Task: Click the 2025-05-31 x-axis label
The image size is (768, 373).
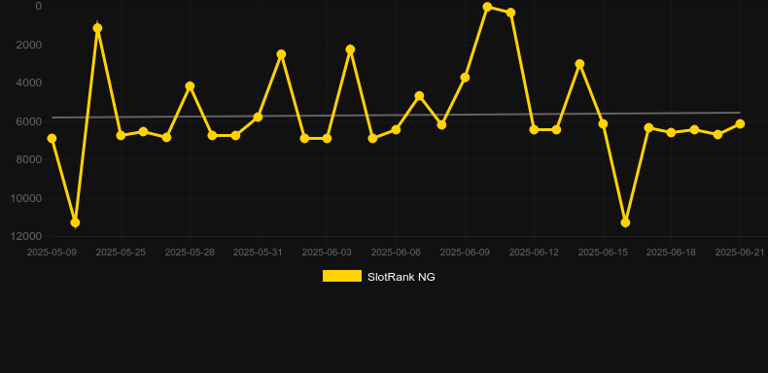Action: click(x=258, y=253)
